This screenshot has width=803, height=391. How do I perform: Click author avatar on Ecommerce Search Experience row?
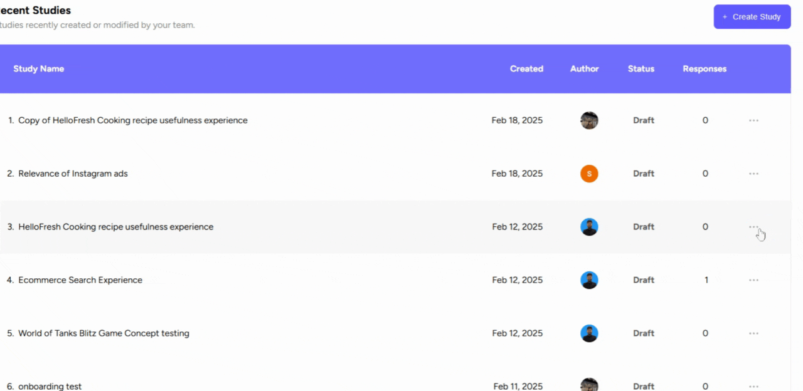point(589,280)
